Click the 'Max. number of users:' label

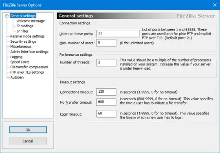[x=77, y=43]
